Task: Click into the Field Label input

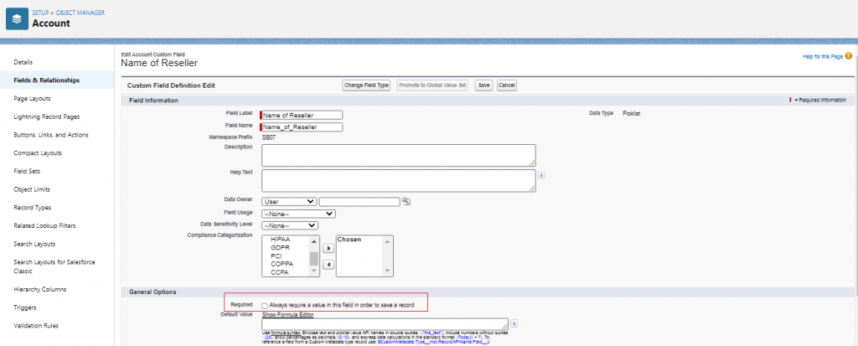Action: (302, 115)
